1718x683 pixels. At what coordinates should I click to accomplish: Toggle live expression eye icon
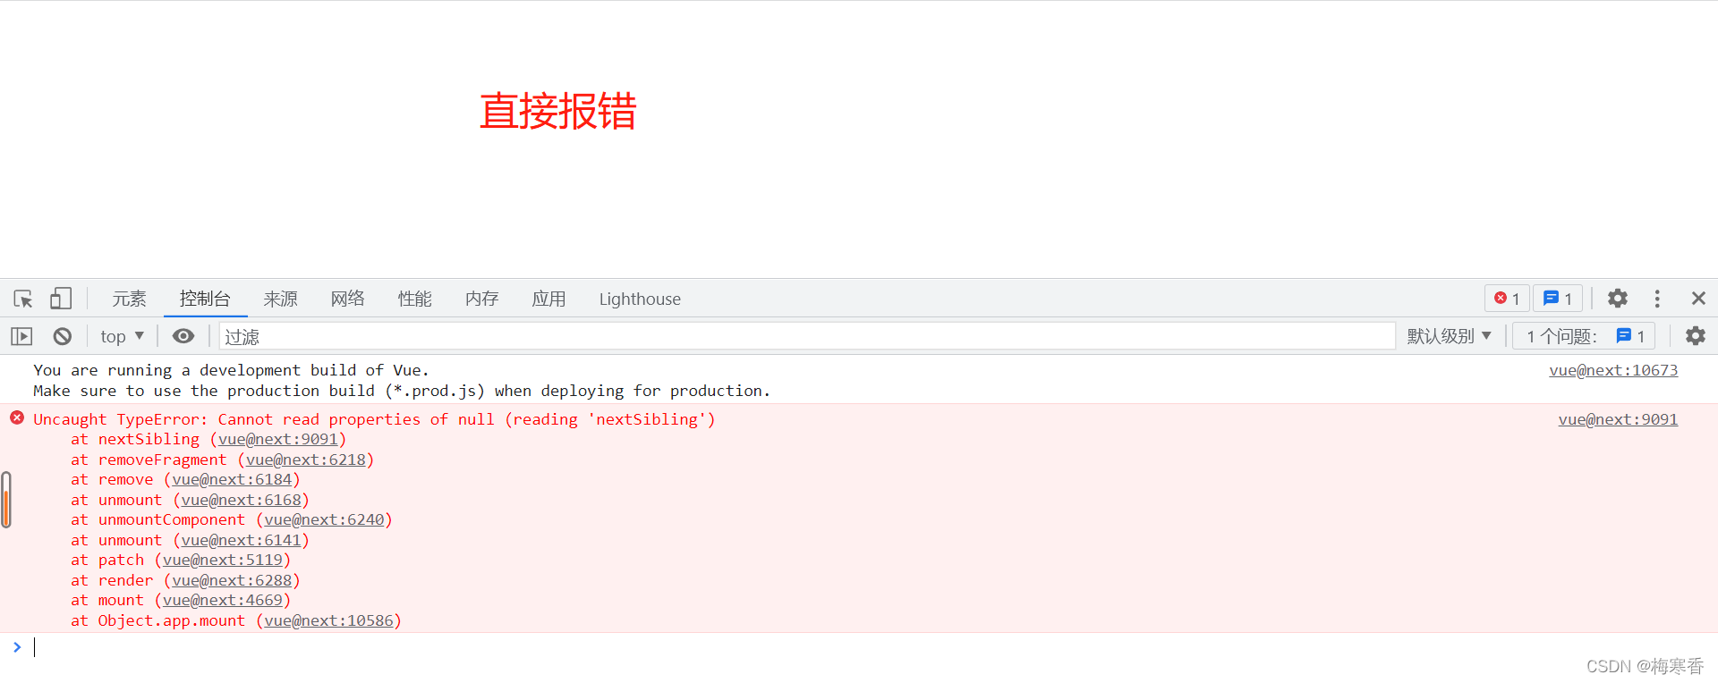(183, 336)
